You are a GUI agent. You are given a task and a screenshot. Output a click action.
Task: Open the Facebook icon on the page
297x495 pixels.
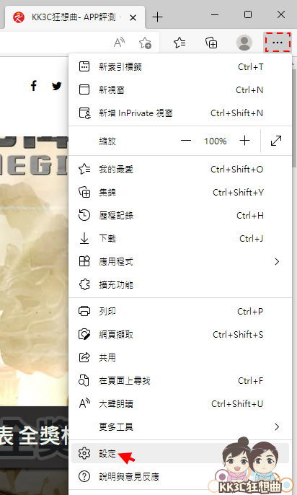(34, 86)
